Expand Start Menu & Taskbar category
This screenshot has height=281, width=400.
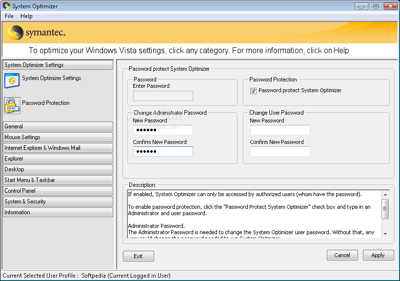point(58,180)
